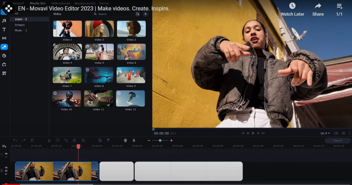Click the preview progress bar start handle
352x185 pixels.
(x=154, y=129)
